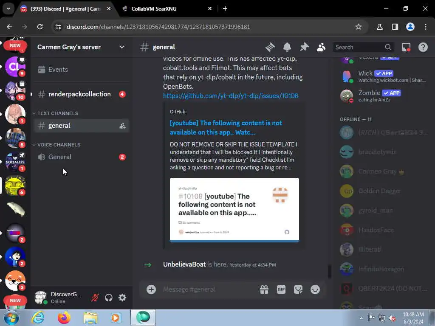
Task: Go back in the browser
Action: (x=9, y=27)
